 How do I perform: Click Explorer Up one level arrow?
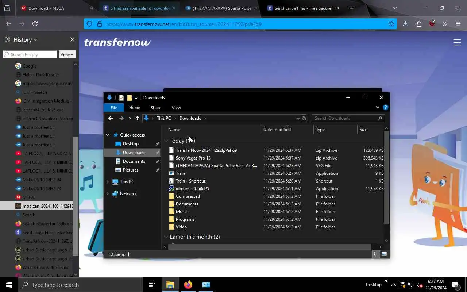tap(138, 118)
